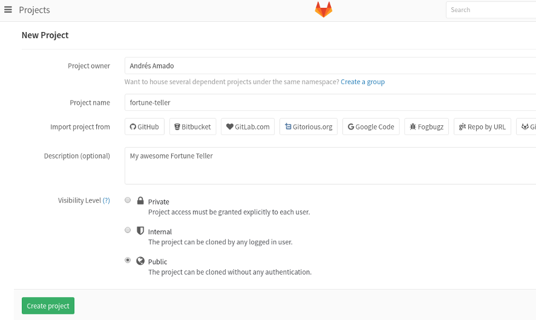Import git Repo by URL

pos(482,126)
